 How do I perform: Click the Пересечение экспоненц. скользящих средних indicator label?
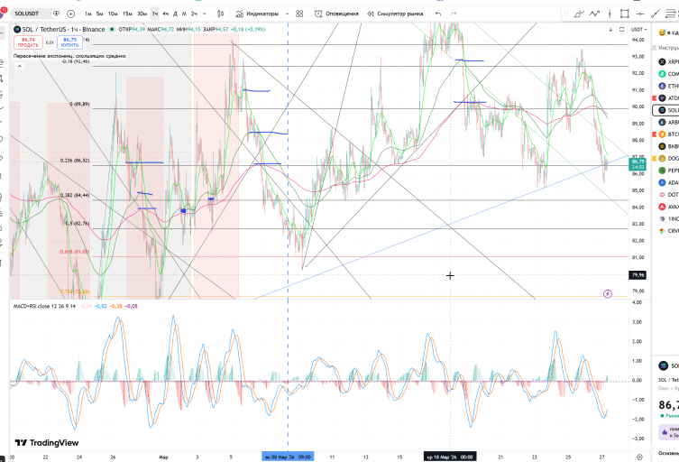pyautogui.click(x=69, y=56)
